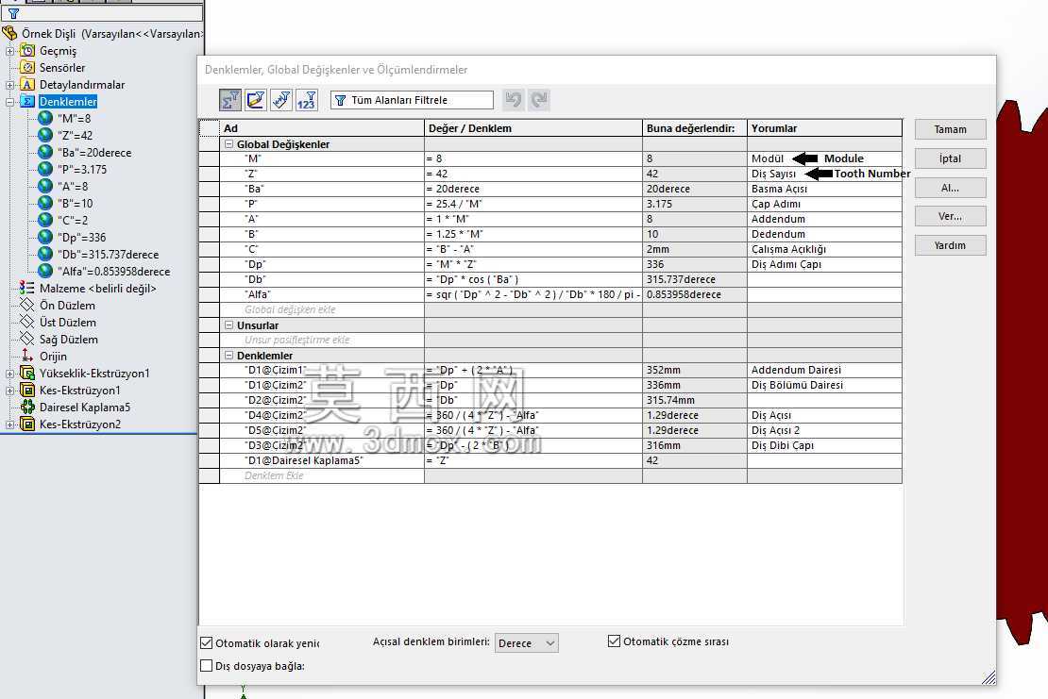
Task: Click the Yorumlar column header
Action: coord(824,128)
